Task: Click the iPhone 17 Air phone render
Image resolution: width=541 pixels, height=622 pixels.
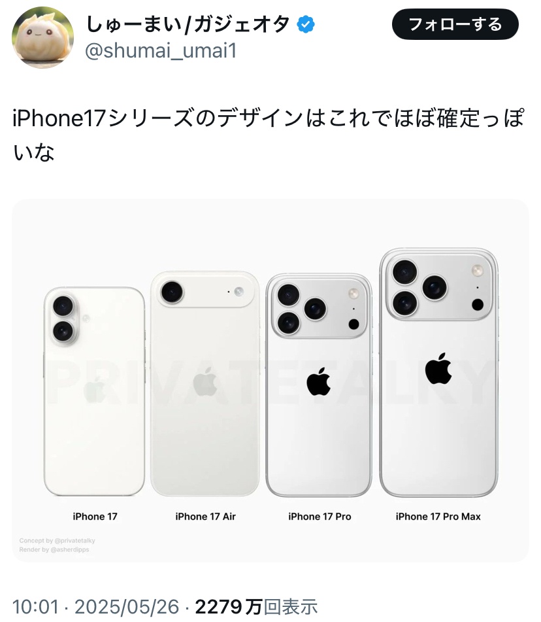Action: pos(205,384)
